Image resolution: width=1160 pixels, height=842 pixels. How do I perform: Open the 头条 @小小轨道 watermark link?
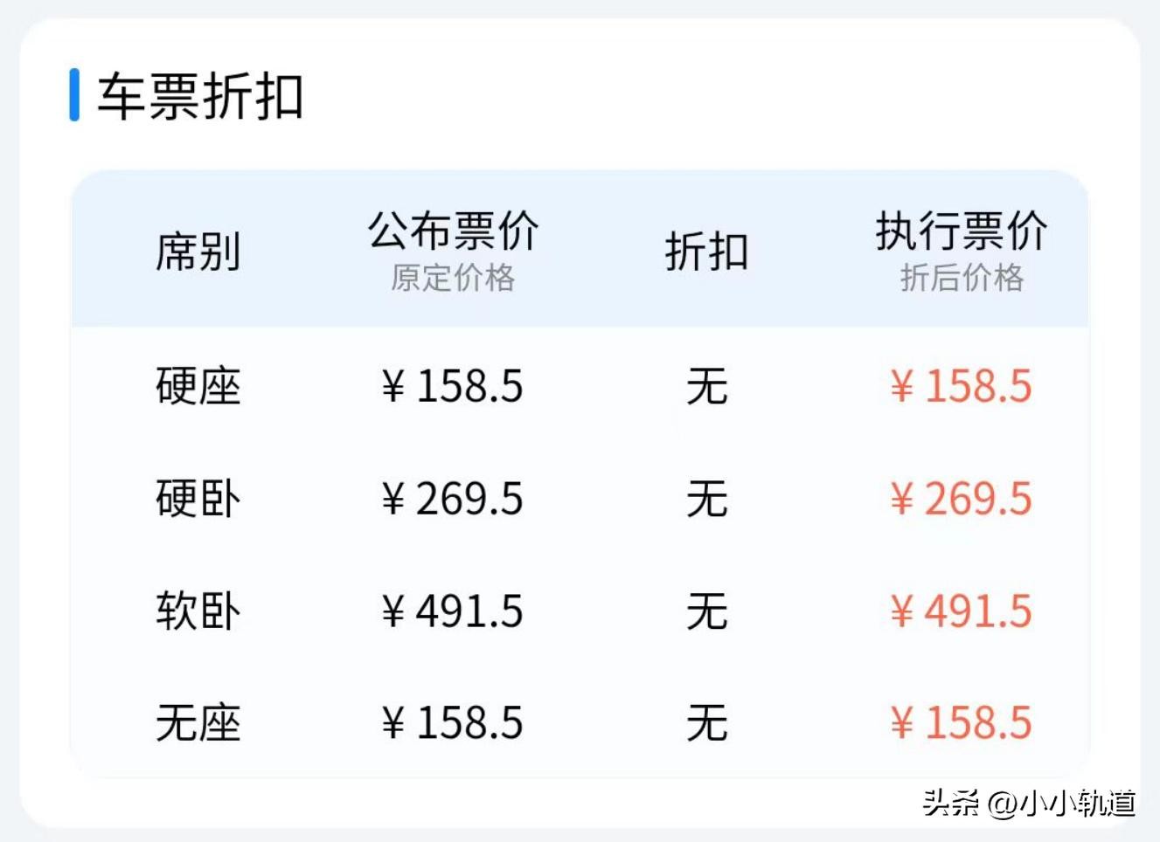[x=1029, y=802]
